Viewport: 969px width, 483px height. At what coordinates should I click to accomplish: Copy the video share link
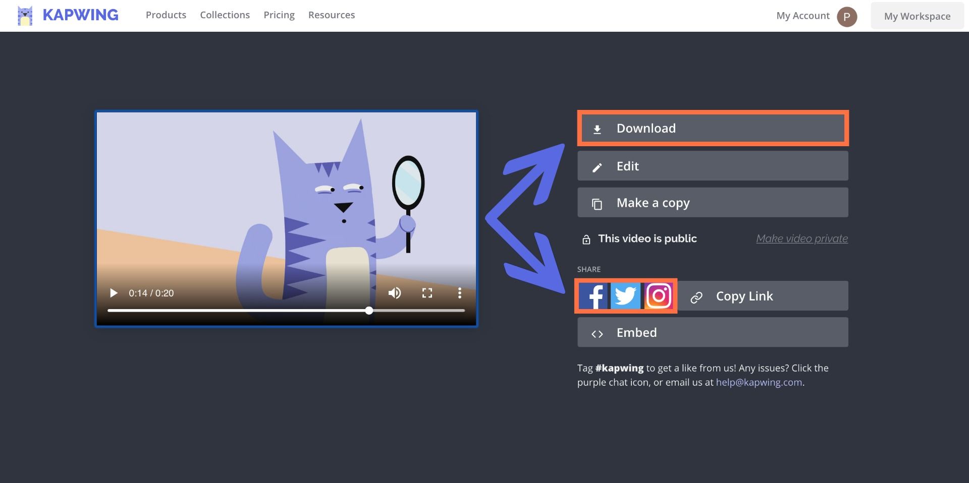coord(763,296)
